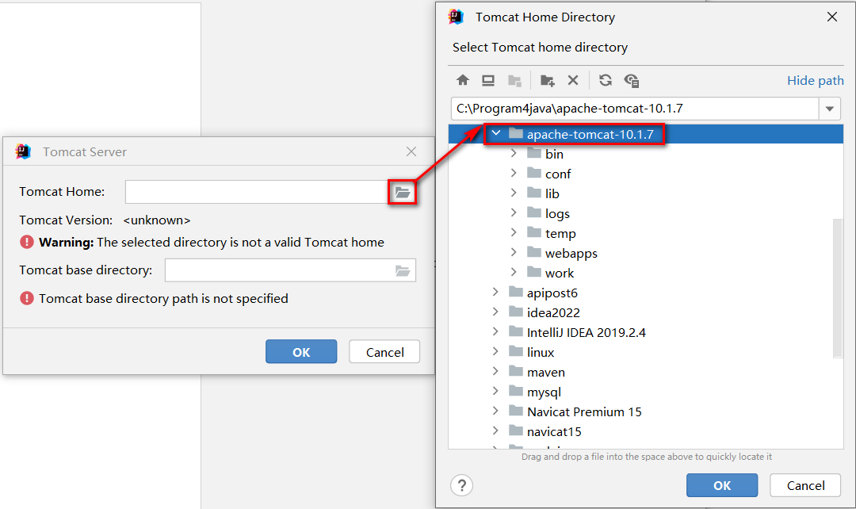Expand the webapps folder

pos(514,253)
